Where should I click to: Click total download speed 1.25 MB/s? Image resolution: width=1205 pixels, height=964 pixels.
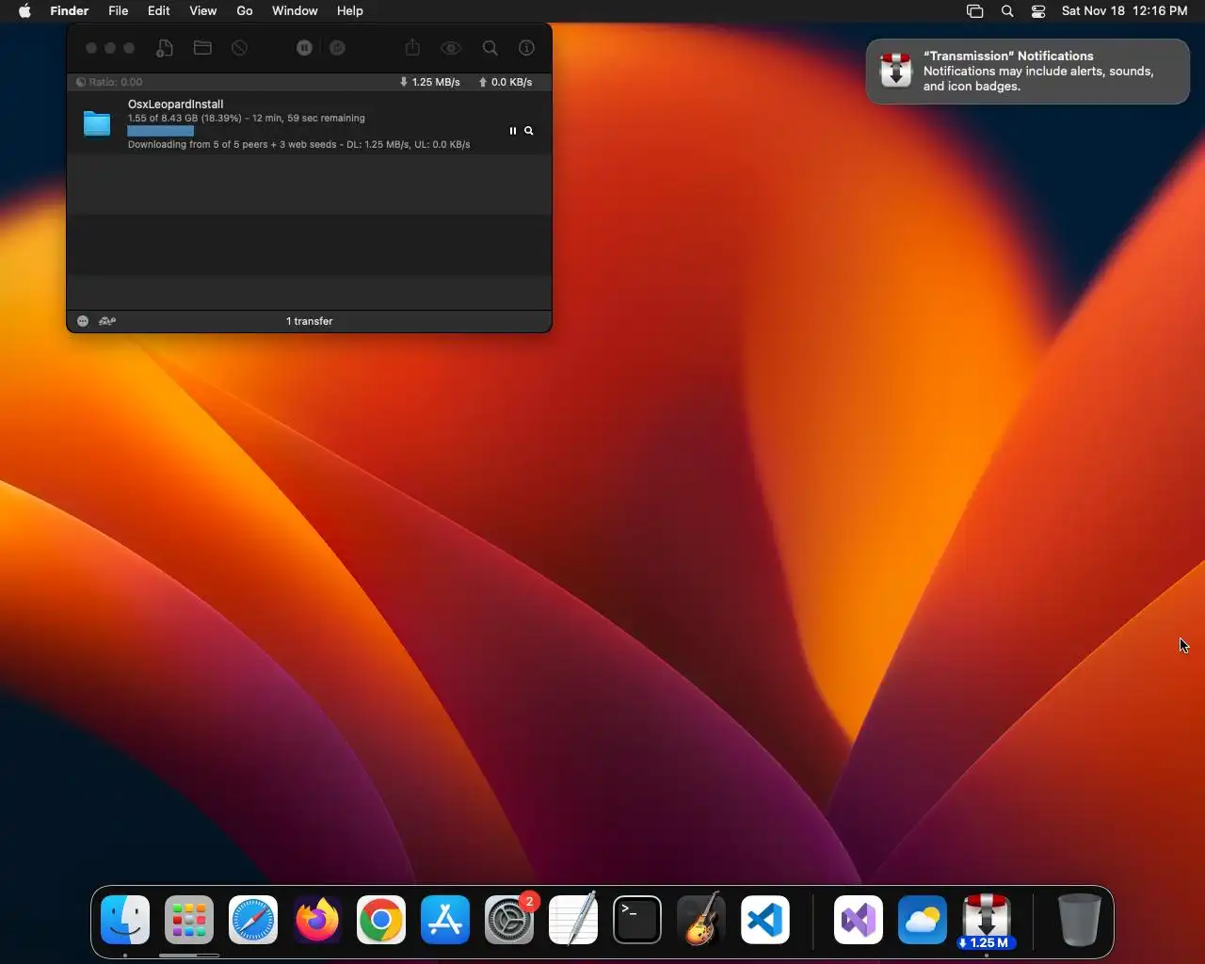[429, 82]
